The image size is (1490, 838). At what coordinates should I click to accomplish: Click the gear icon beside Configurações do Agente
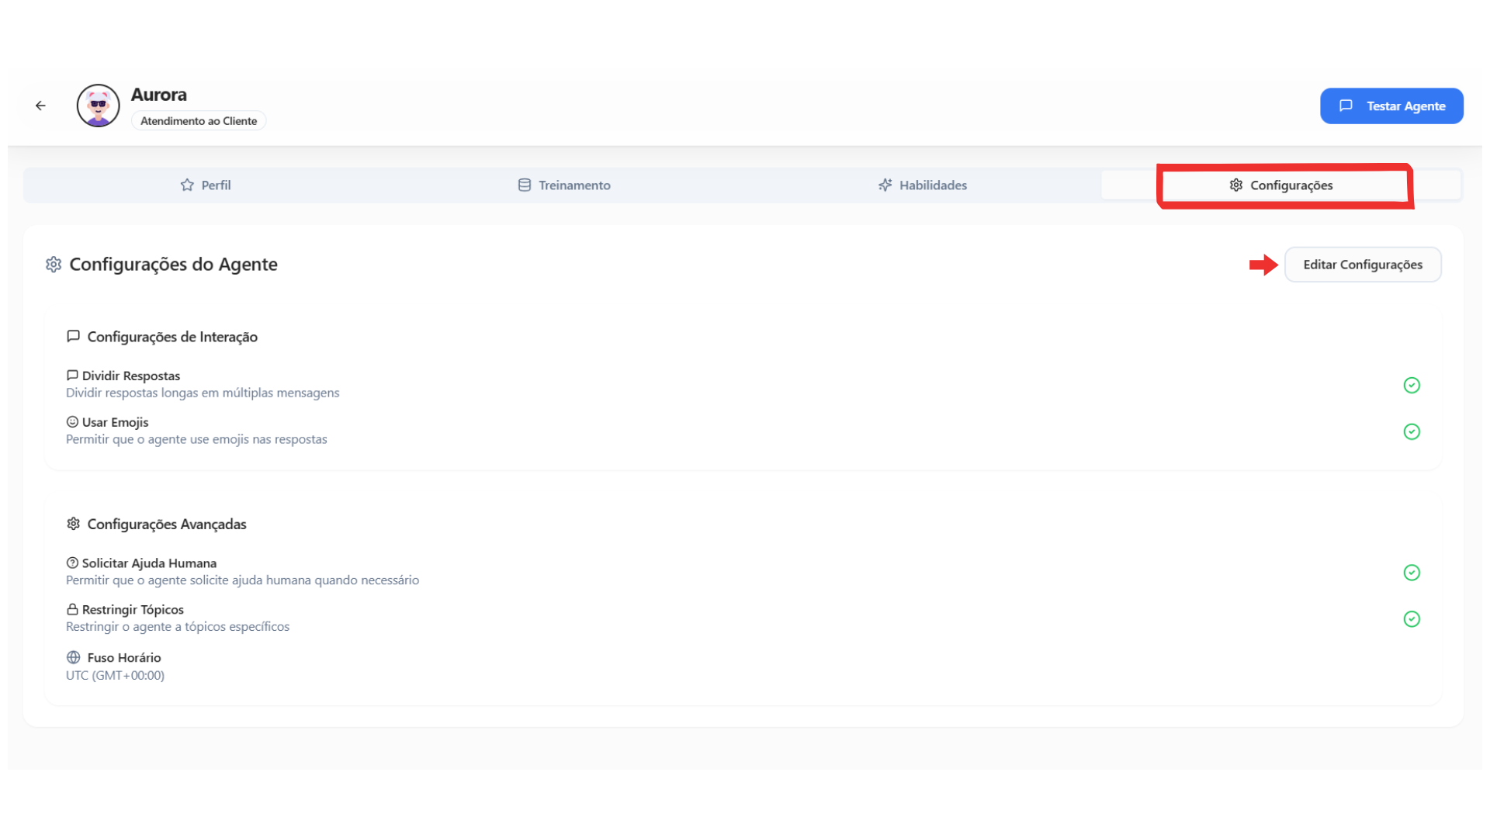[54, 265]
